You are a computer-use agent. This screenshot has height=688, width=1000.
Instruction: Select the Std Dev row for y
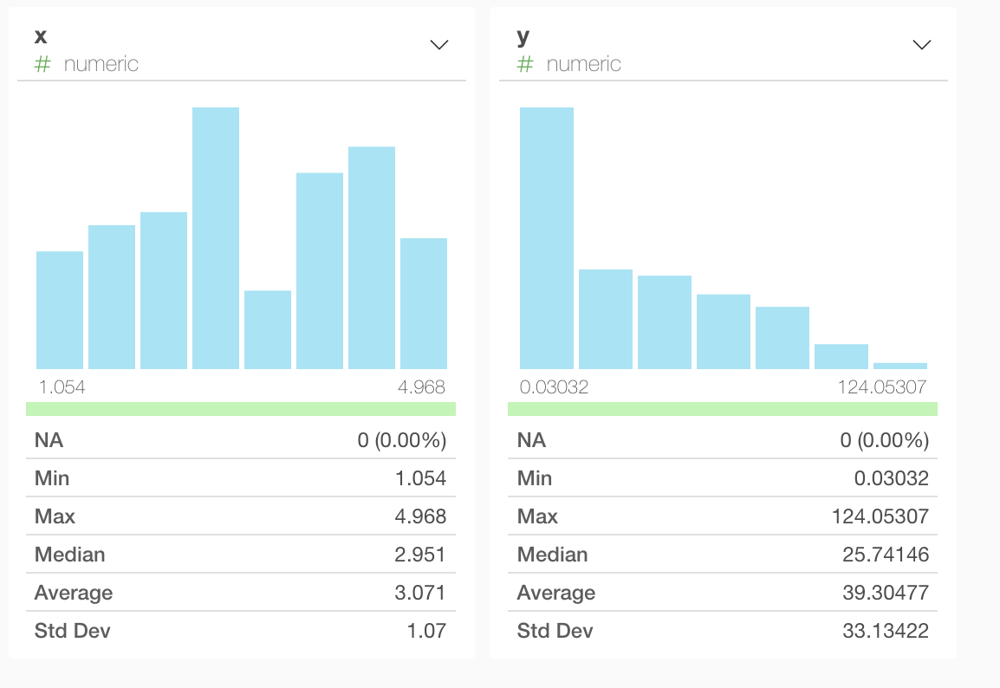[723, 631]
